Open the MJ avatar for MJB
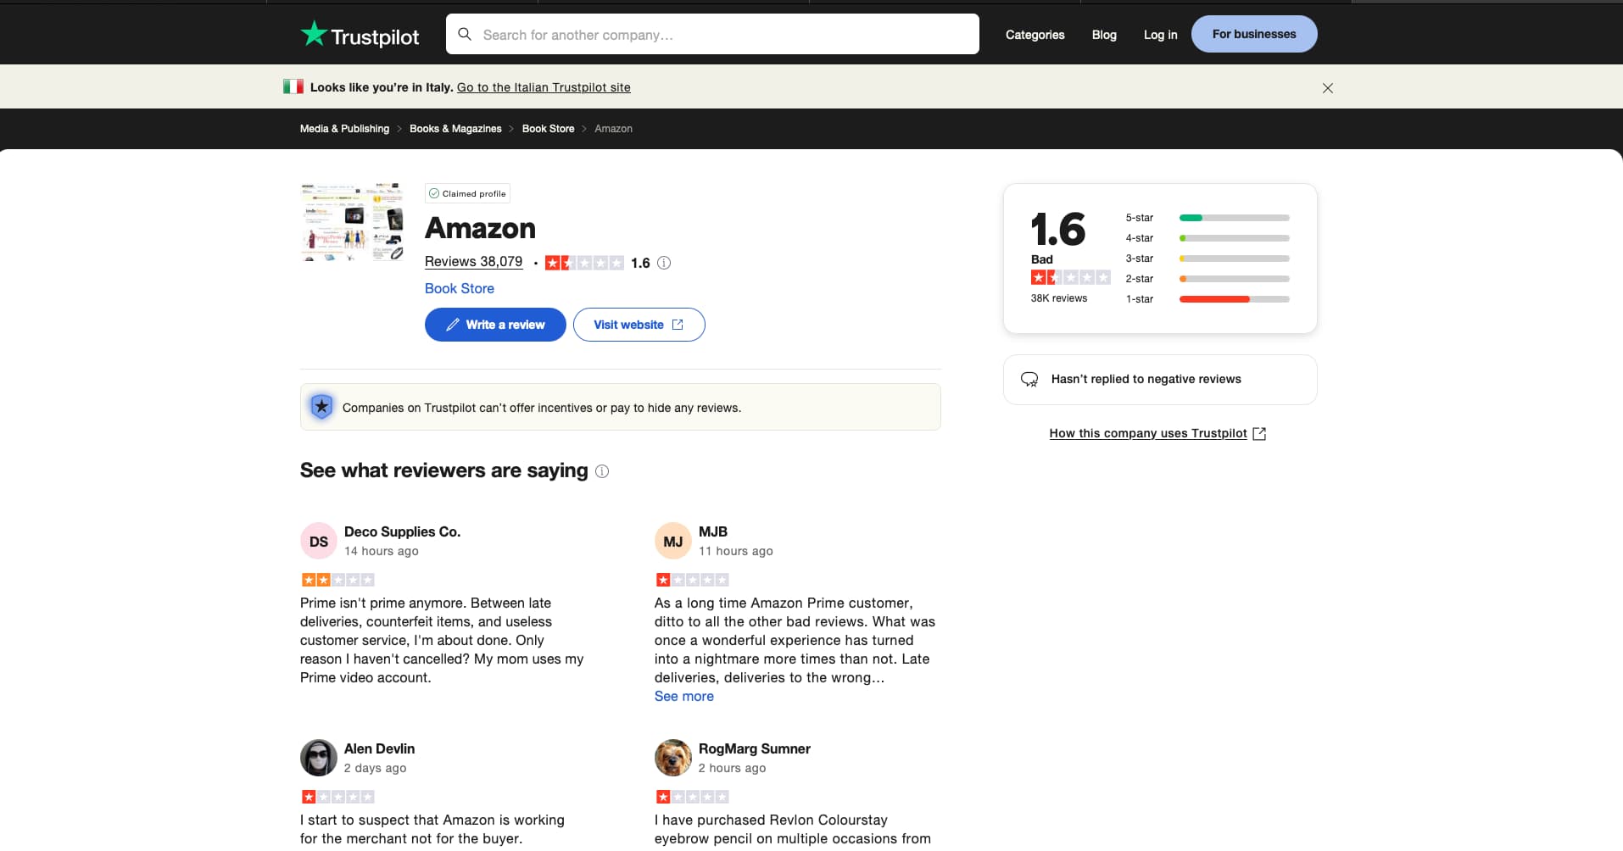1623x851 pixels. point(673,541)
